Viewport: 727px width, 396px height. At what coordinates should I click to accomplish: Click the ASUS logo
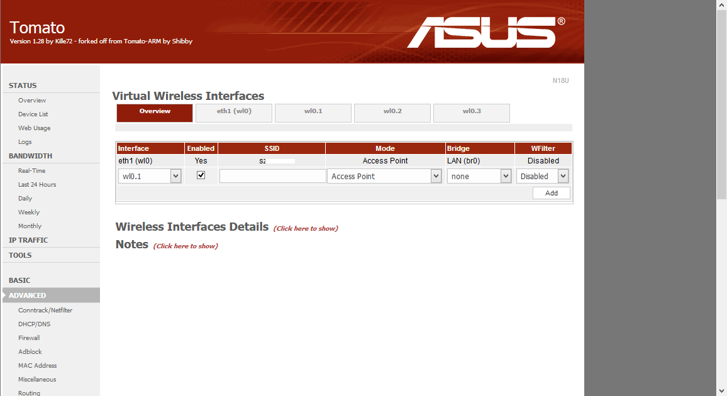pyautogui.click(x=486, y=33)
